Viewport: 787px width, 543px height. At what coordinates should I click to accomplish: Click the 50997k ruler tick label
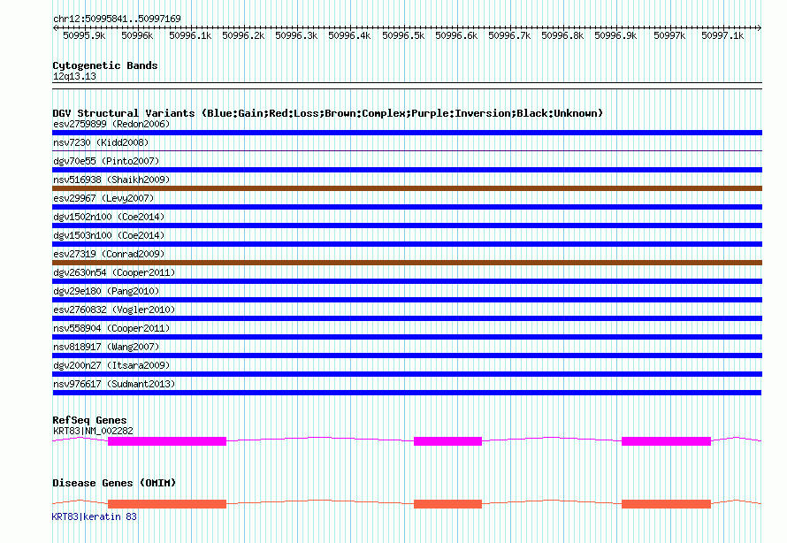click(669, 35)
